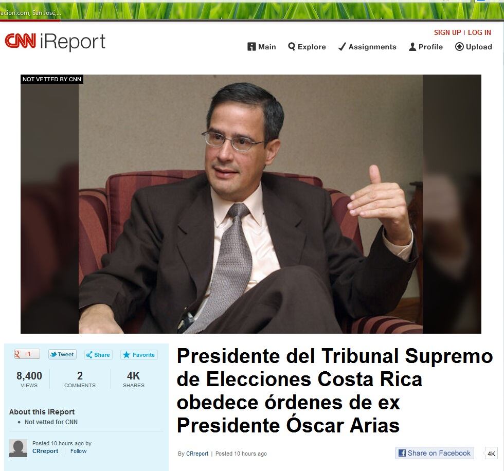Screen dimensions: 504x471
Task: Click the Explore magnifier icon
Action: click(292, 47)
